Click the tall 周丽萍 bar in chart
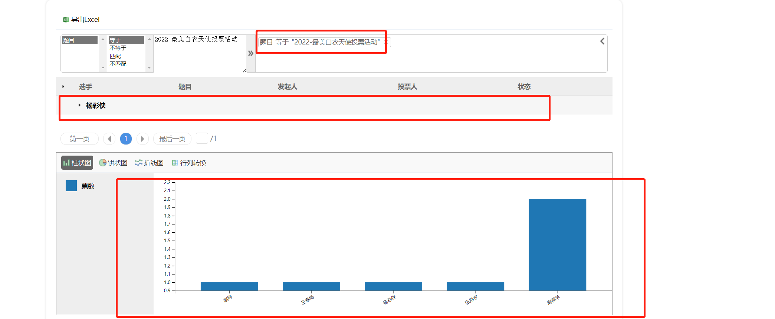Image resolution: width=775 pixels, height=319 pixels. [x=557, y=245]
